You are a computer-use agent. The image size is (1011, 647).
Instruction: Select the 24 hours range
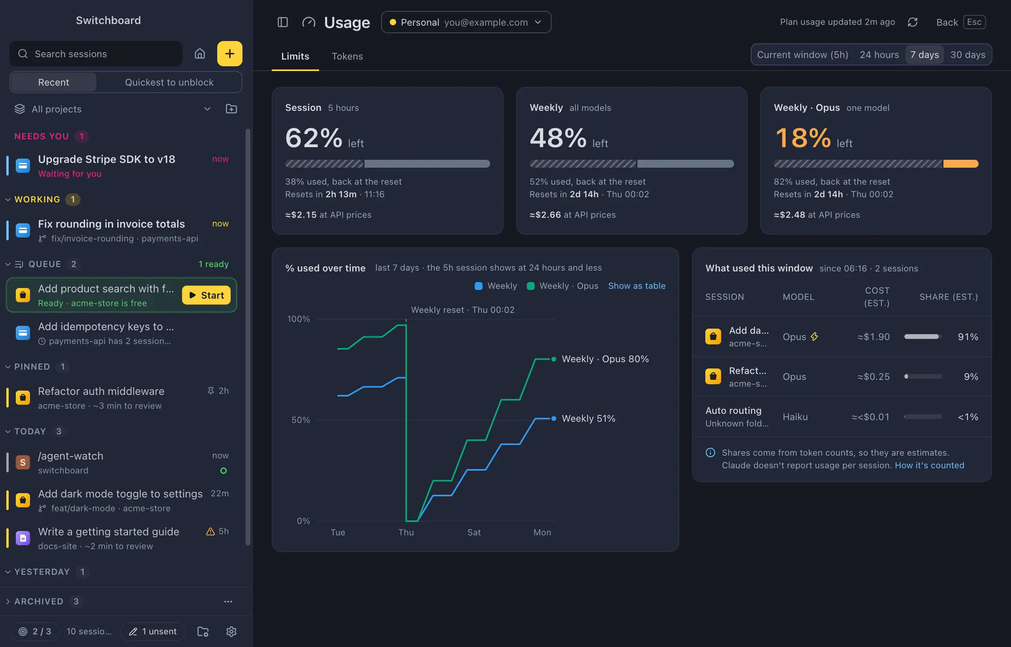[x=879, y=54]
